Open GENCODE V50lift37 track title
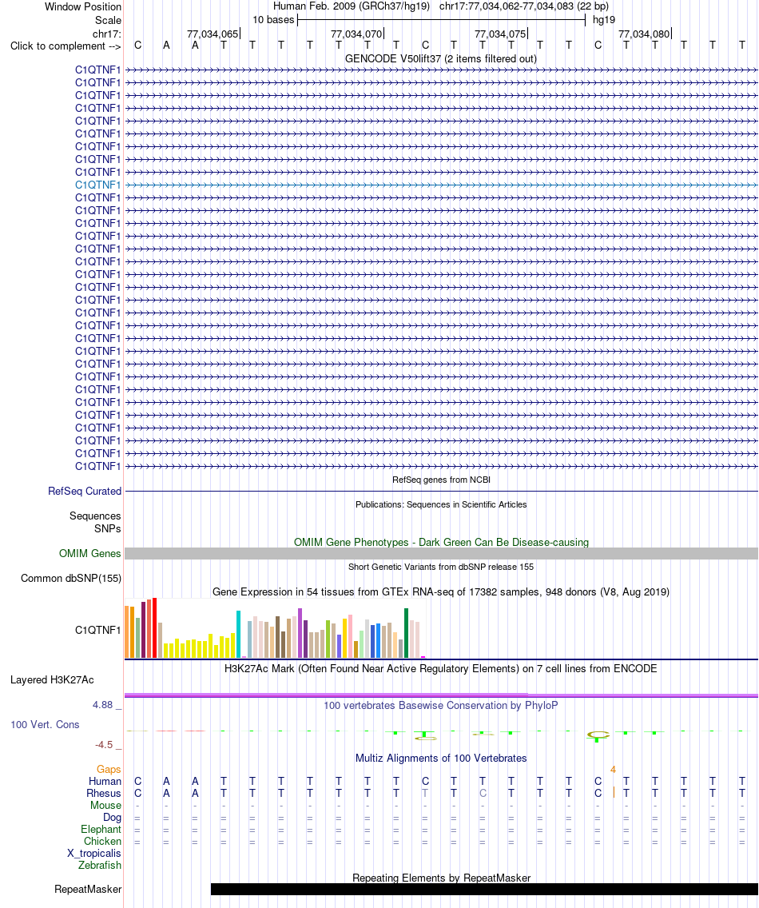759x908 pixels. 440,58
